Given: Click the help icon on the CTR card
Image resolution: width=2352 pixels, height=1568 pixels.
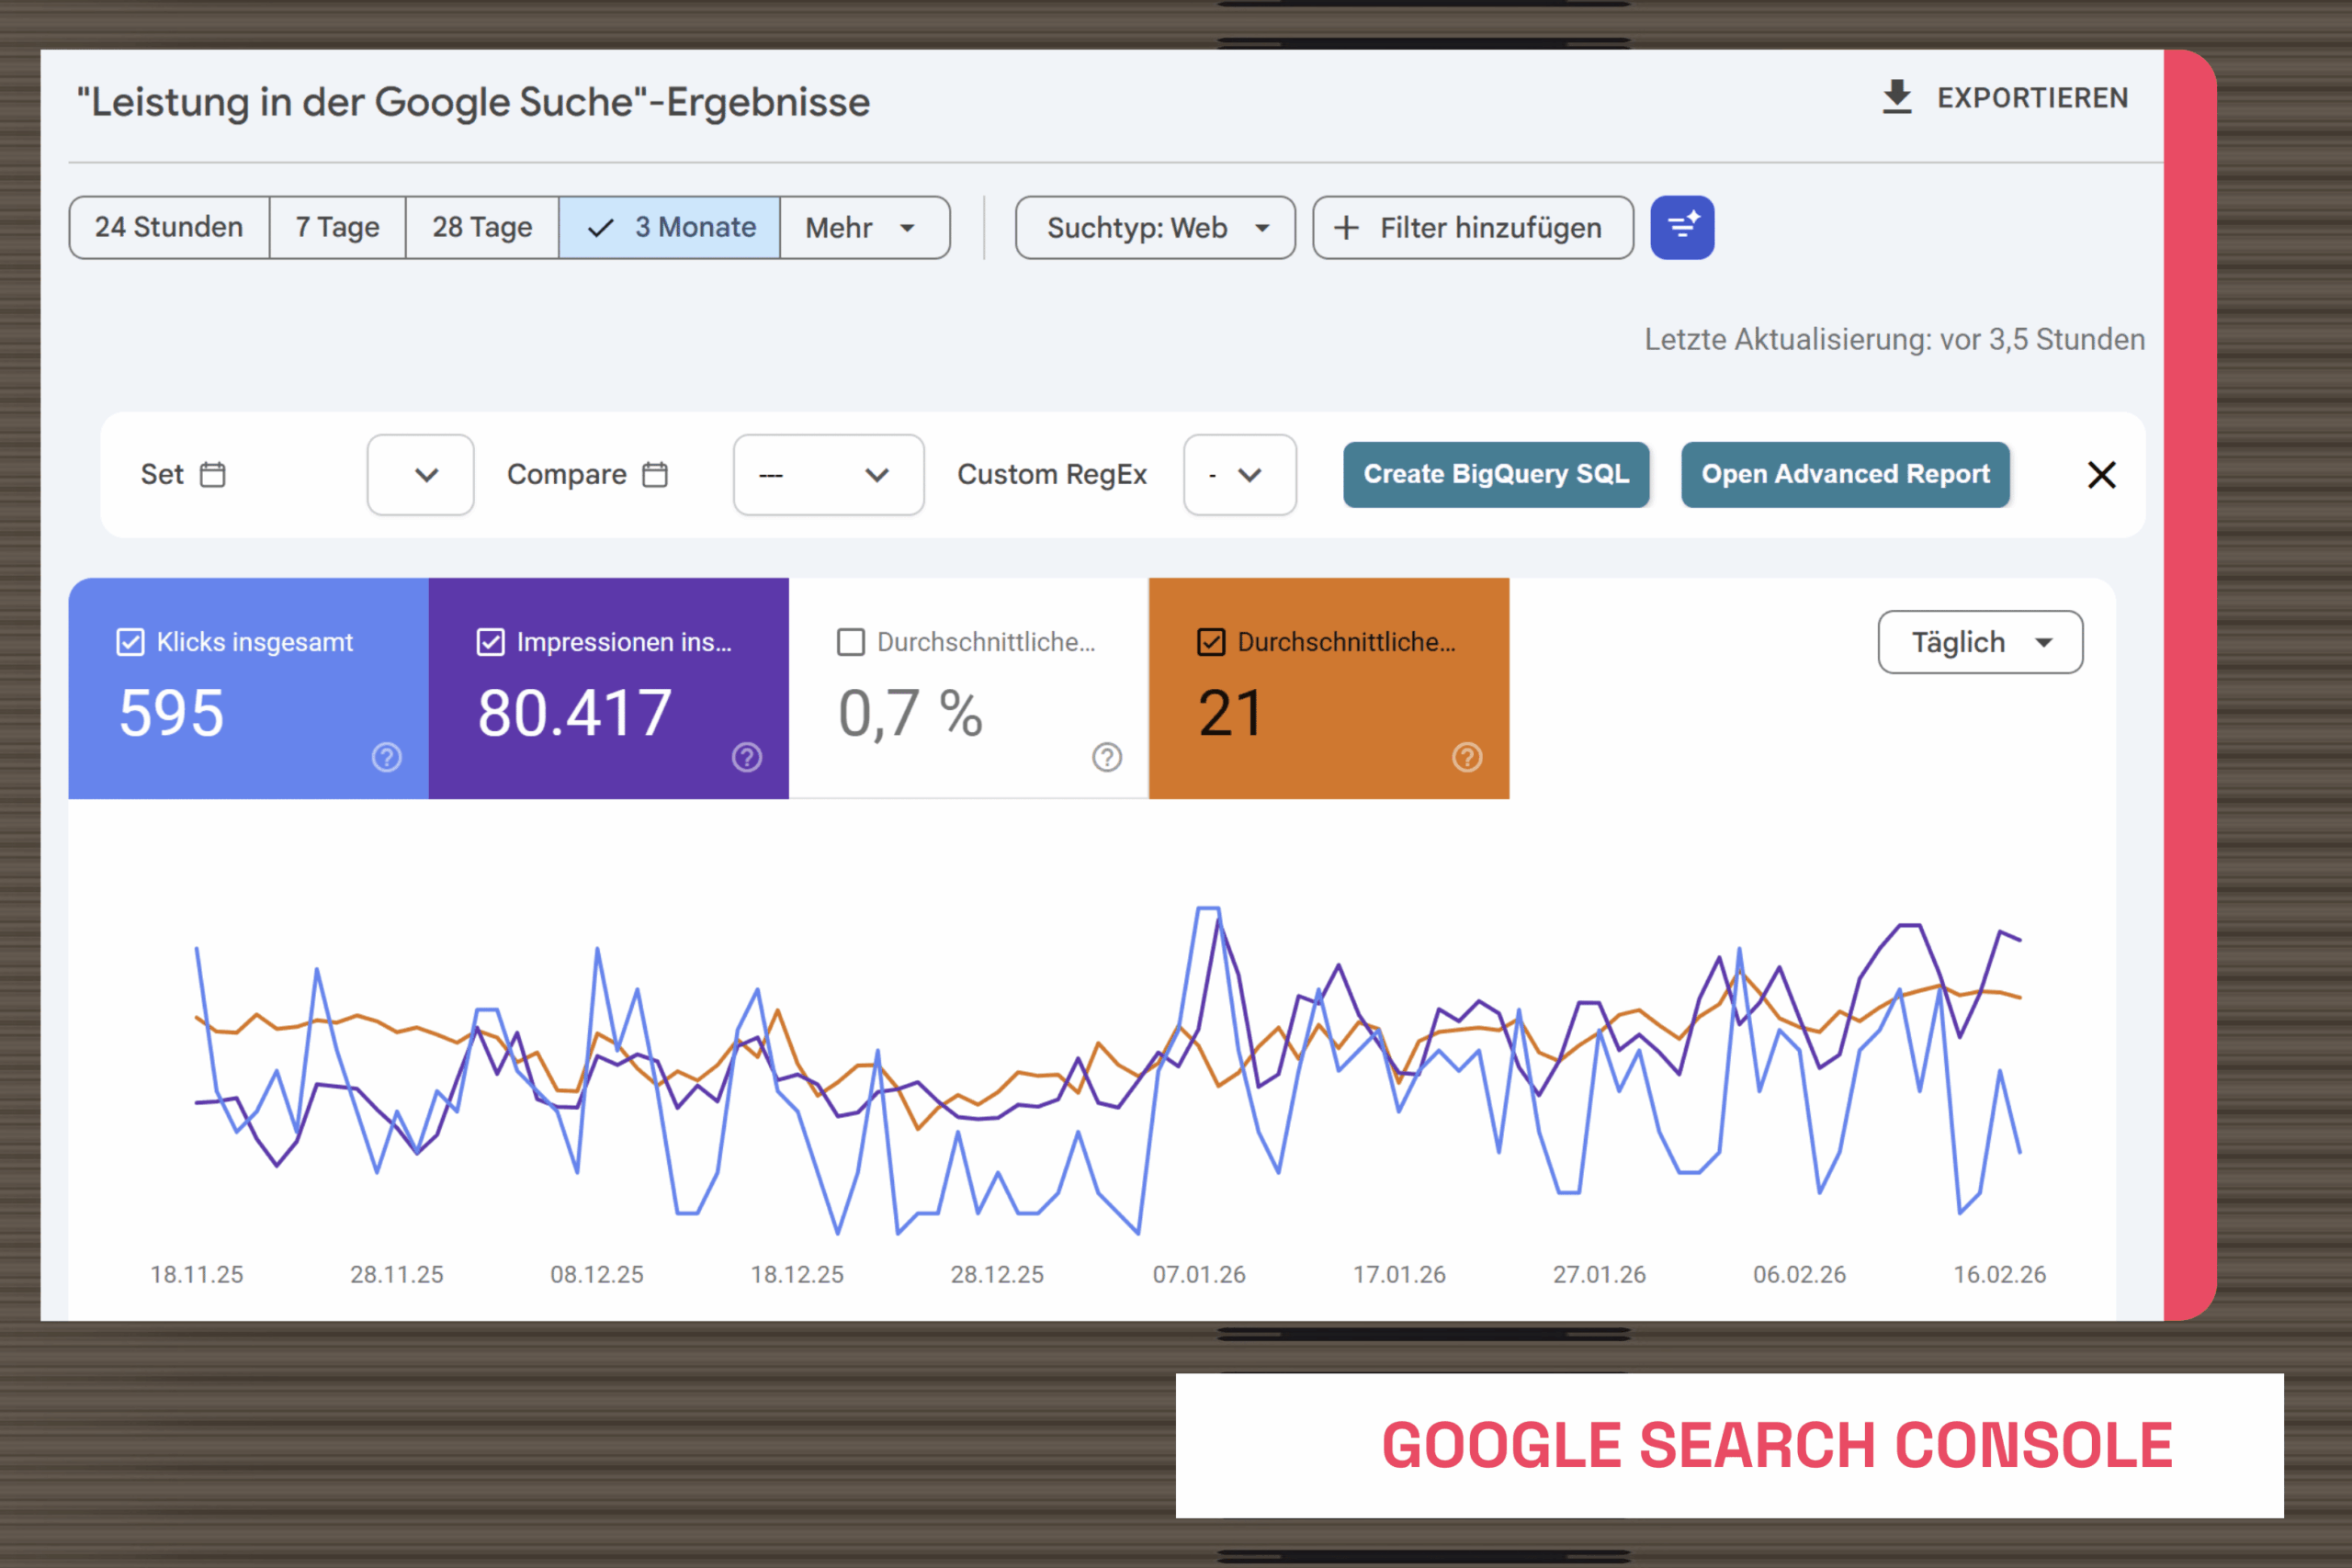Looking at the screenshot, I should [1107, 758].
